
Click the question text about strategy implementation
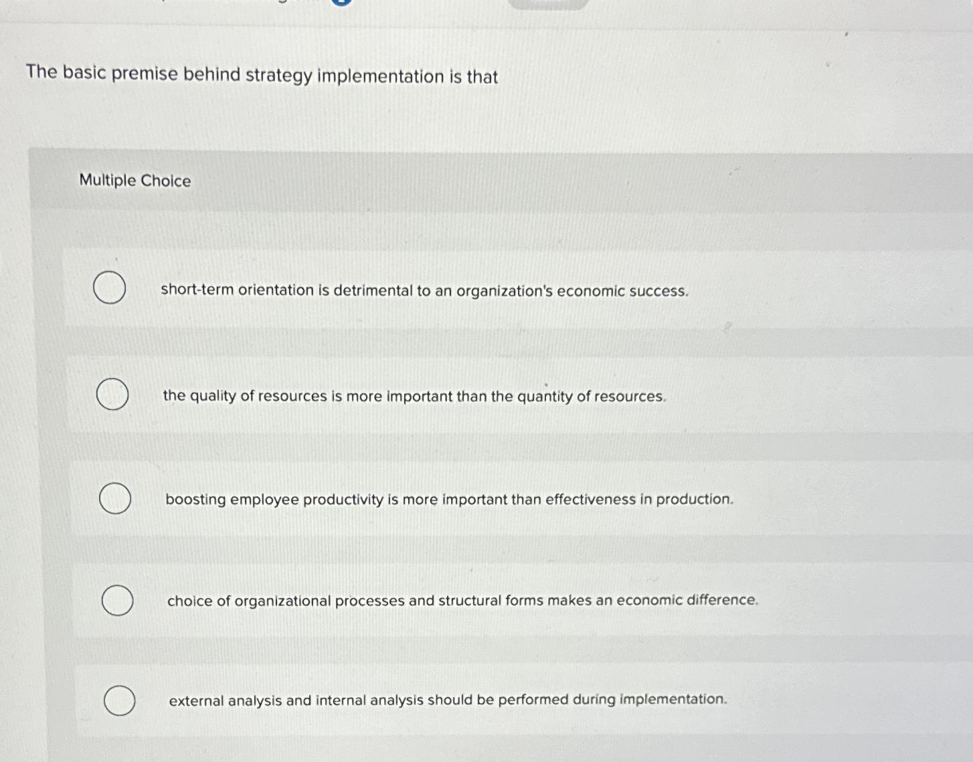(x=260, y=76)
